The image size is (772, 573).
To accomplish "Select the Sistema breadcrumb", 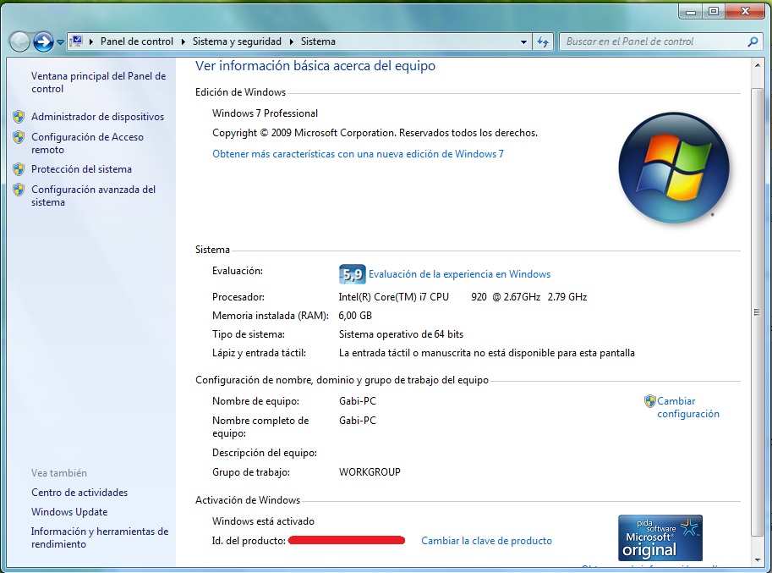I will click(318, 41).
